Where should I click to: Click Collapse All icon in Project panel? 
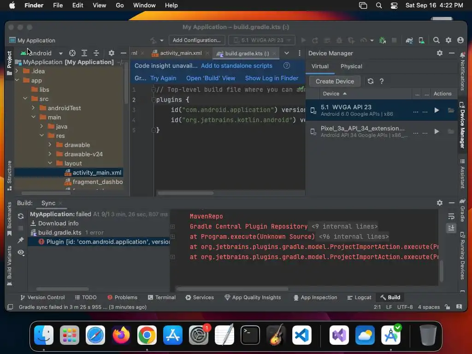click(x=96, y=53)
